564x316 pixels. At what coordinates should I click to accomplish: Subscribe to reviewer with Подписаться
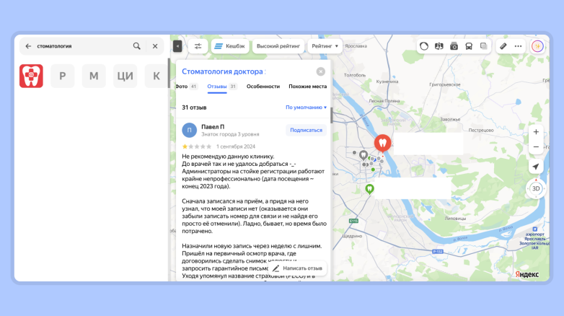pyautogui.click(x=306, y=131)
